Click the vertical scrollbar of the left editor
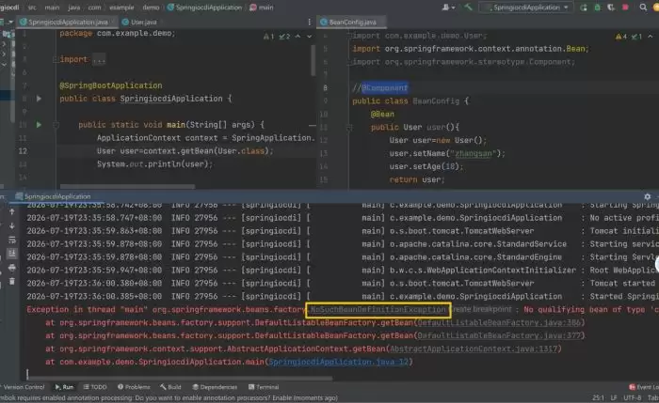Screen dimensions: 659x403 313,60
